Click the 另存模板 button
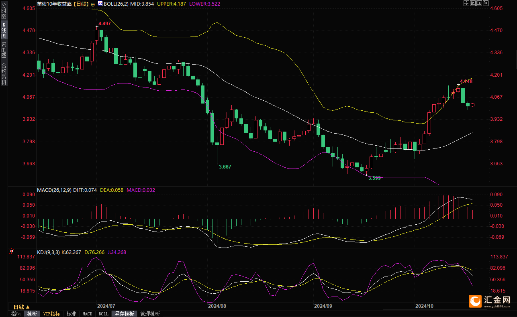This screenshot has width=517, height=317. click(x=125, y=314)
